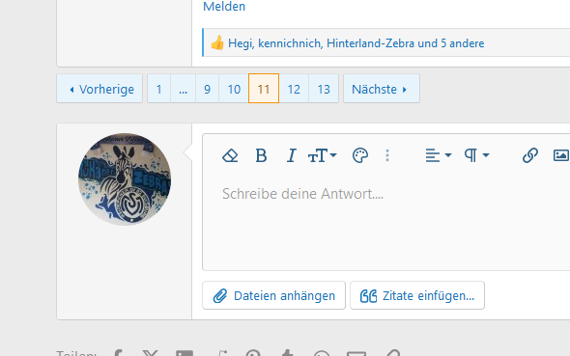
Task: Go to the Vorherige page
Action: tap(100, 89)
